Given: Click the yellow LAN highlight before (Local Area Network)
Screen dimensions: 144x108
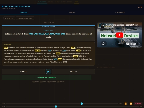Looking at the screenshot, I should pyautogui.click(x=73, y=48).
